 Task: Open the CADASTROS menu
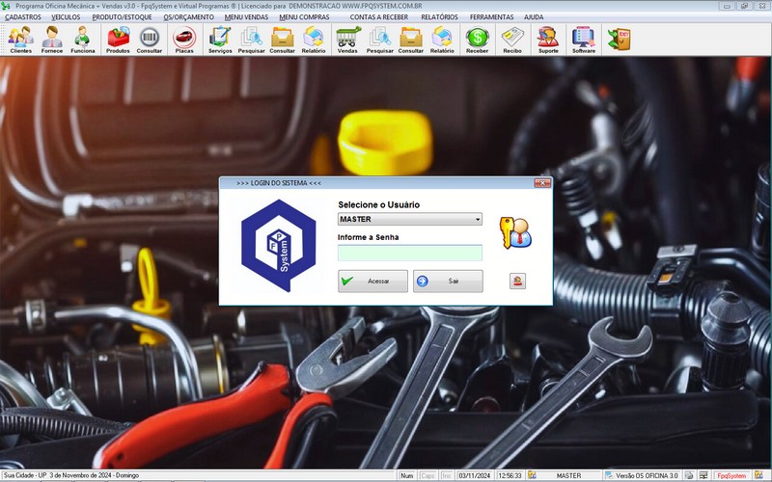pos(22,17)
